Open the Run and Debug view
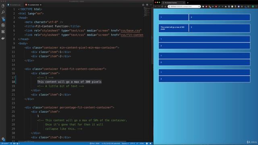The width and height of the screenshot is (258, 145). [3, 25]
